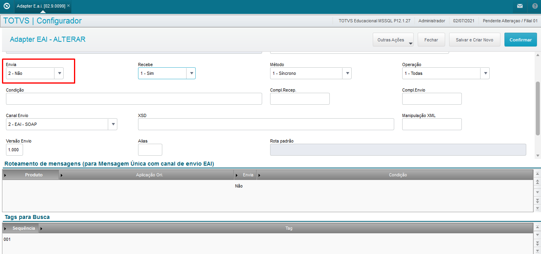Image resolution: width=541 pixels, height=254 pixels.
Task: Click into the XSD input field
Action: tap(266, 124)
